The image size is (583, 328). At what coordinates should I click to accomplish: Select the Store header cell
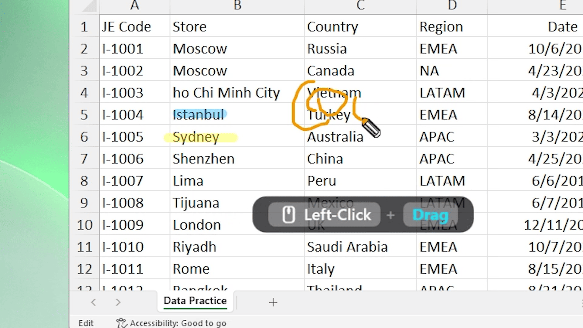coord(237,26)
